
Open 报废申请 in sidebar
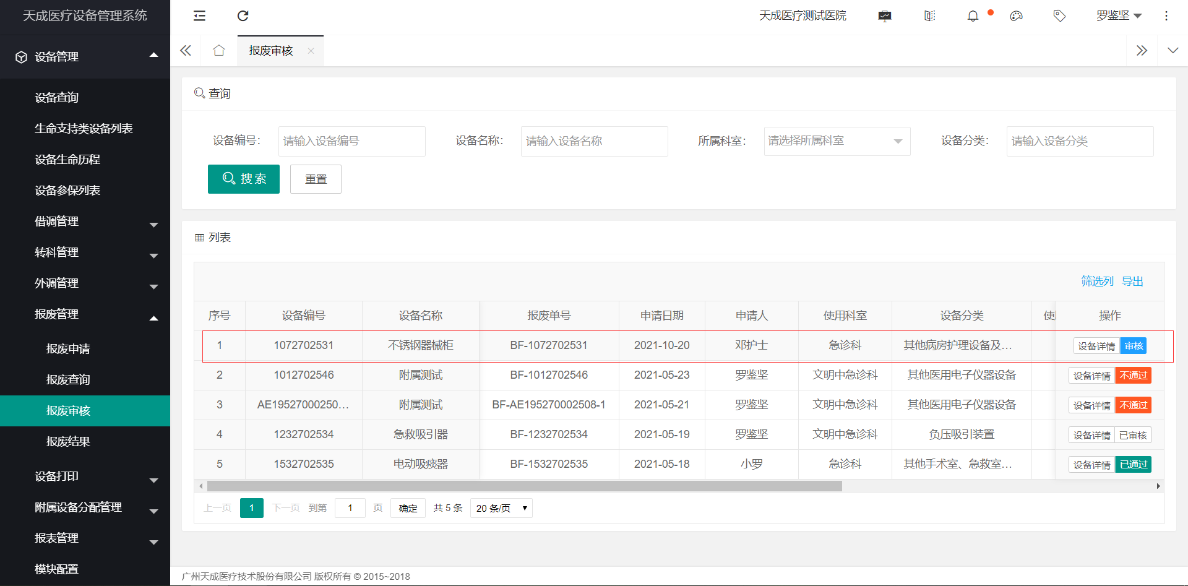click(x=68, y=349)
